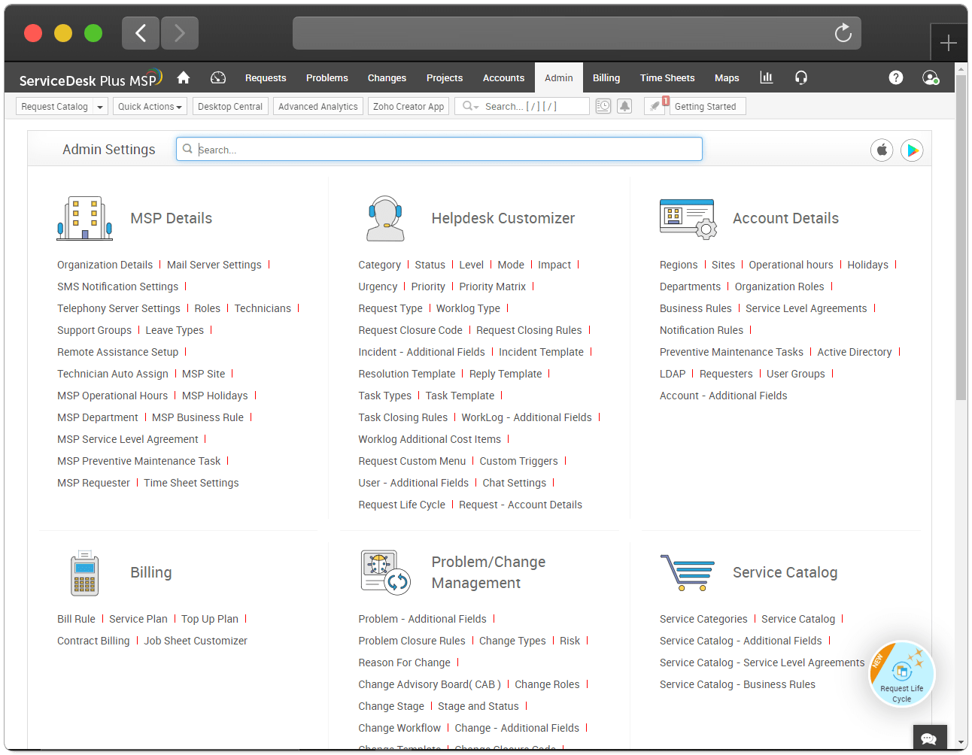Open a new browser tab
Screen dimensions: 972x755
coord(948,43)
